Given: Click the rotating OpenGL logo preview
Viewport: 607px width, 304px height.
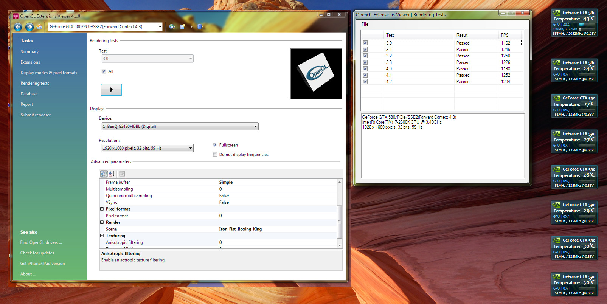Looking at the screenshot, I should coord(316,74).
